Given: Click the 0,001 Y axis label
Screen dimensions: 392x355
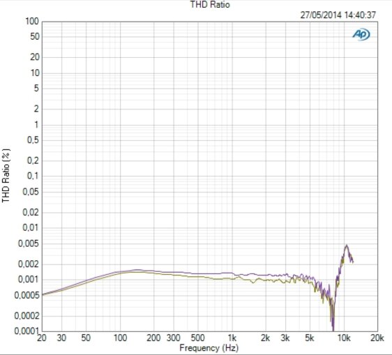Looking at the screenshot, I should pyautogui.click(x=29, y=280).
